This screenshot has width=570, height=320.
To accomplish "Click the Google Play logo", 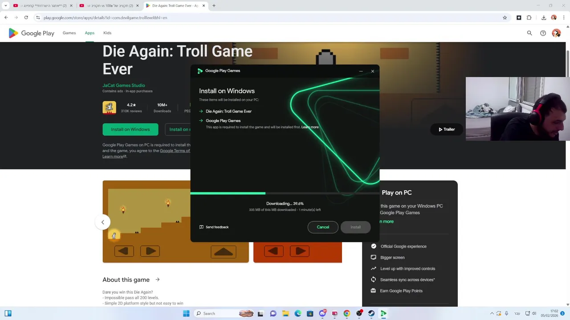I will coord(31,33).
